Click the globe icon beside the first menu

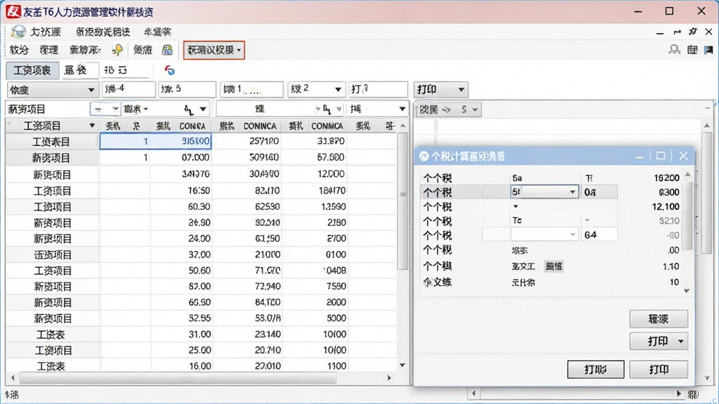(x=18, y=32)
